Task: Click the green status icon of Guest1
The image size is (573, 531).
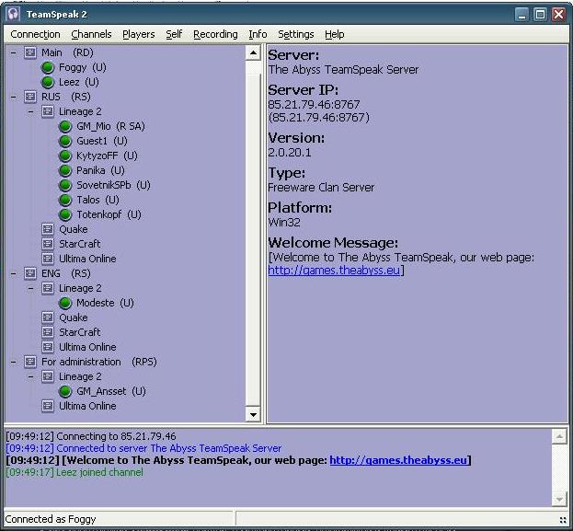Action: pos(65,141)
